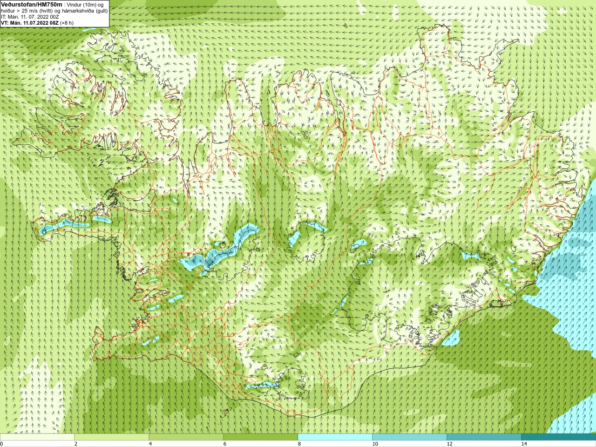This screenshot has width=596, height=447.
Task: Click the '8' tick label on the scale
Action: (299, 444)
